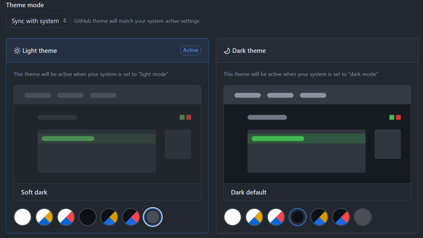
Task: Pick white blue-red swatch in Light theme panel
Action: (66, 217)
